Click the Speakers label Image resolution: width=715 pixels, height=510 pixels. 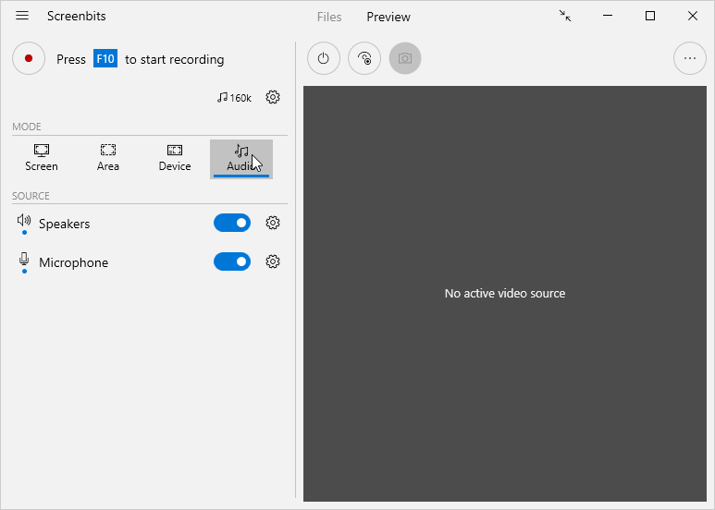point(65,224)
